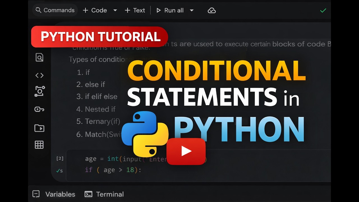Click the green connected checkmark
The height and width of the screenshot is (202, 359).
click(323, 11)
